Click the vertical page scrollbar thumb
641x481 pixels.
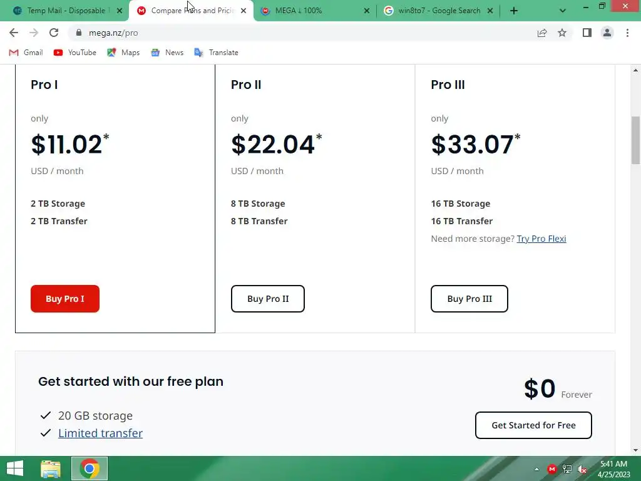(635, 138)
